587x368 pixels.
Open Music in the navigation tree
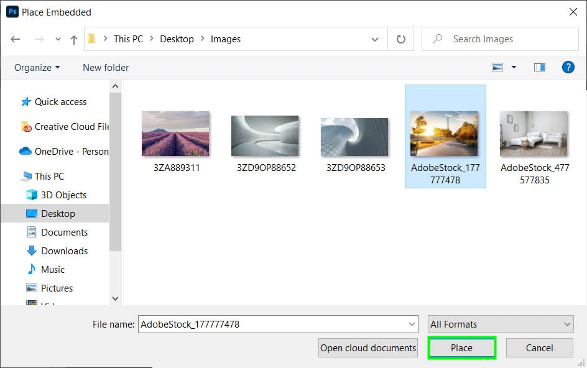[x=53, y=270]
